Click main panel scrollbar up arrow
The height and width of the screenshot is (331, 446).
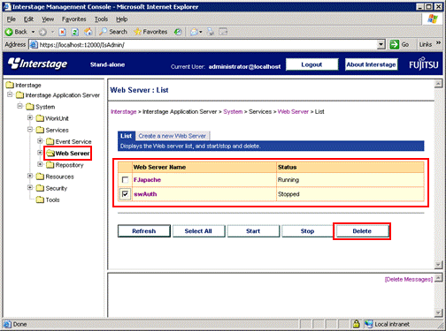(438, 84)
